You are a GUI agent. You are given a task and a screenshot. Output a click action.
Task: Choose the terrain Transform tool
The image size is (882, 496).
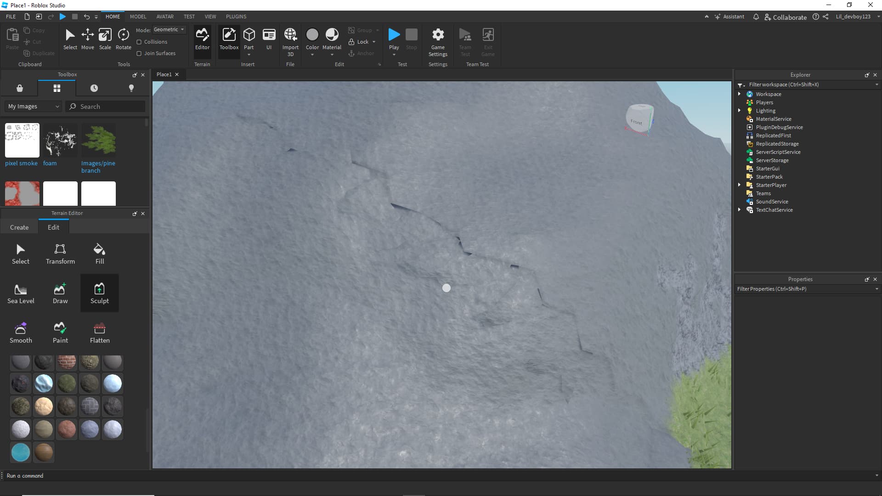point(60,254)
